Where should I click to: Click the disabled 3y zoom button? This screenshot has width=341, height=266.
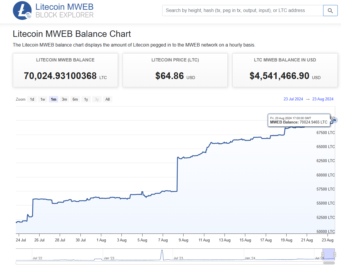[x=97, y=99]
